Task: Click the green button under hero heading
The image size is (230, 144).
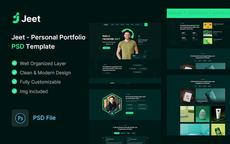Action: pos(106,48)
